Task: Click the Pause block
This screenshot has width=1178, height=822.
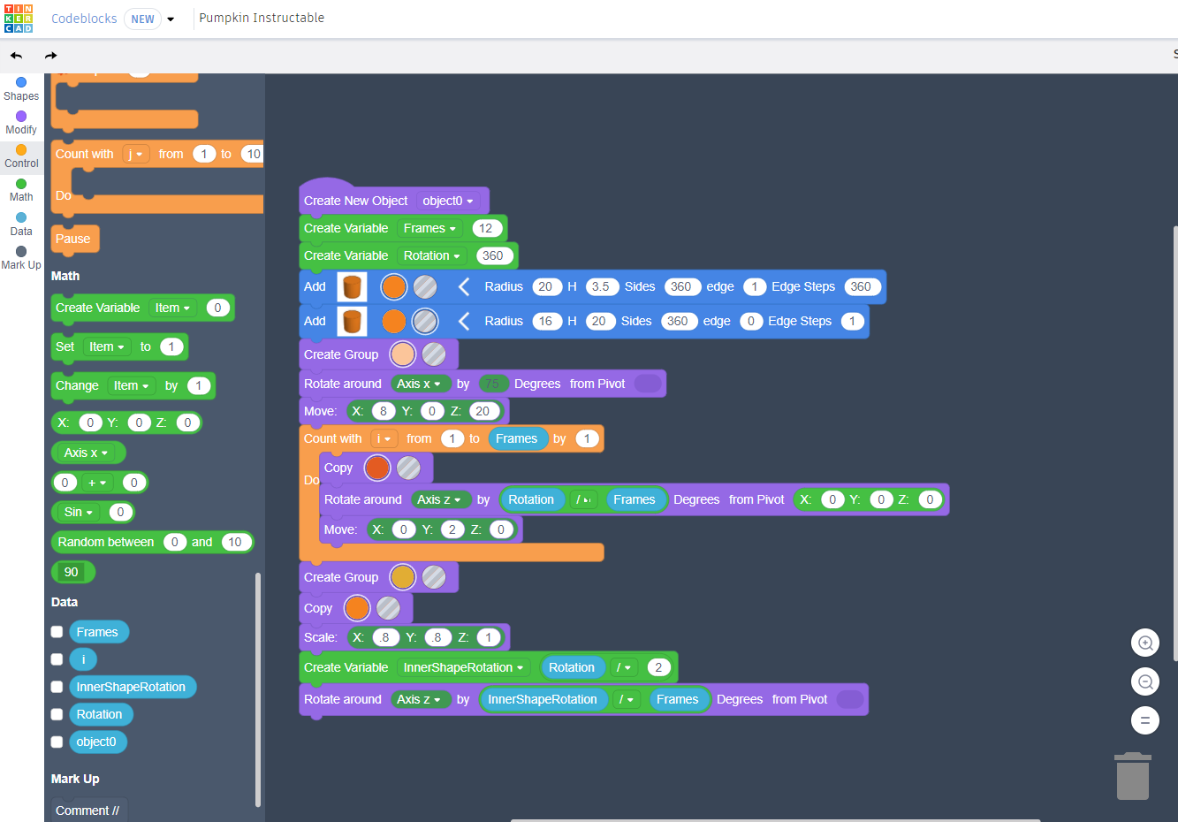Action: click(74, 239)
